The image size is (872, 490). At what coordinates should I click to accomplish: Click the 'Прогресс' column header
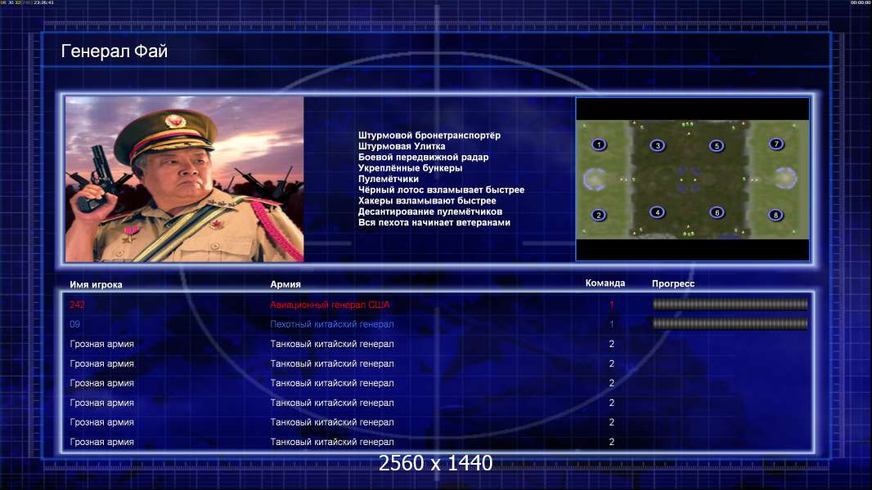[x=673, y=283]
